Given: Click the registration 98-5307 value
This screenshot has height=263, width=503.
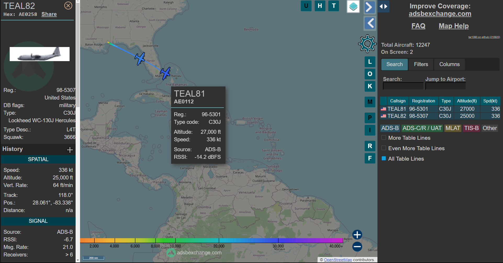Looking at the screenshot, I should coord(66,90).
